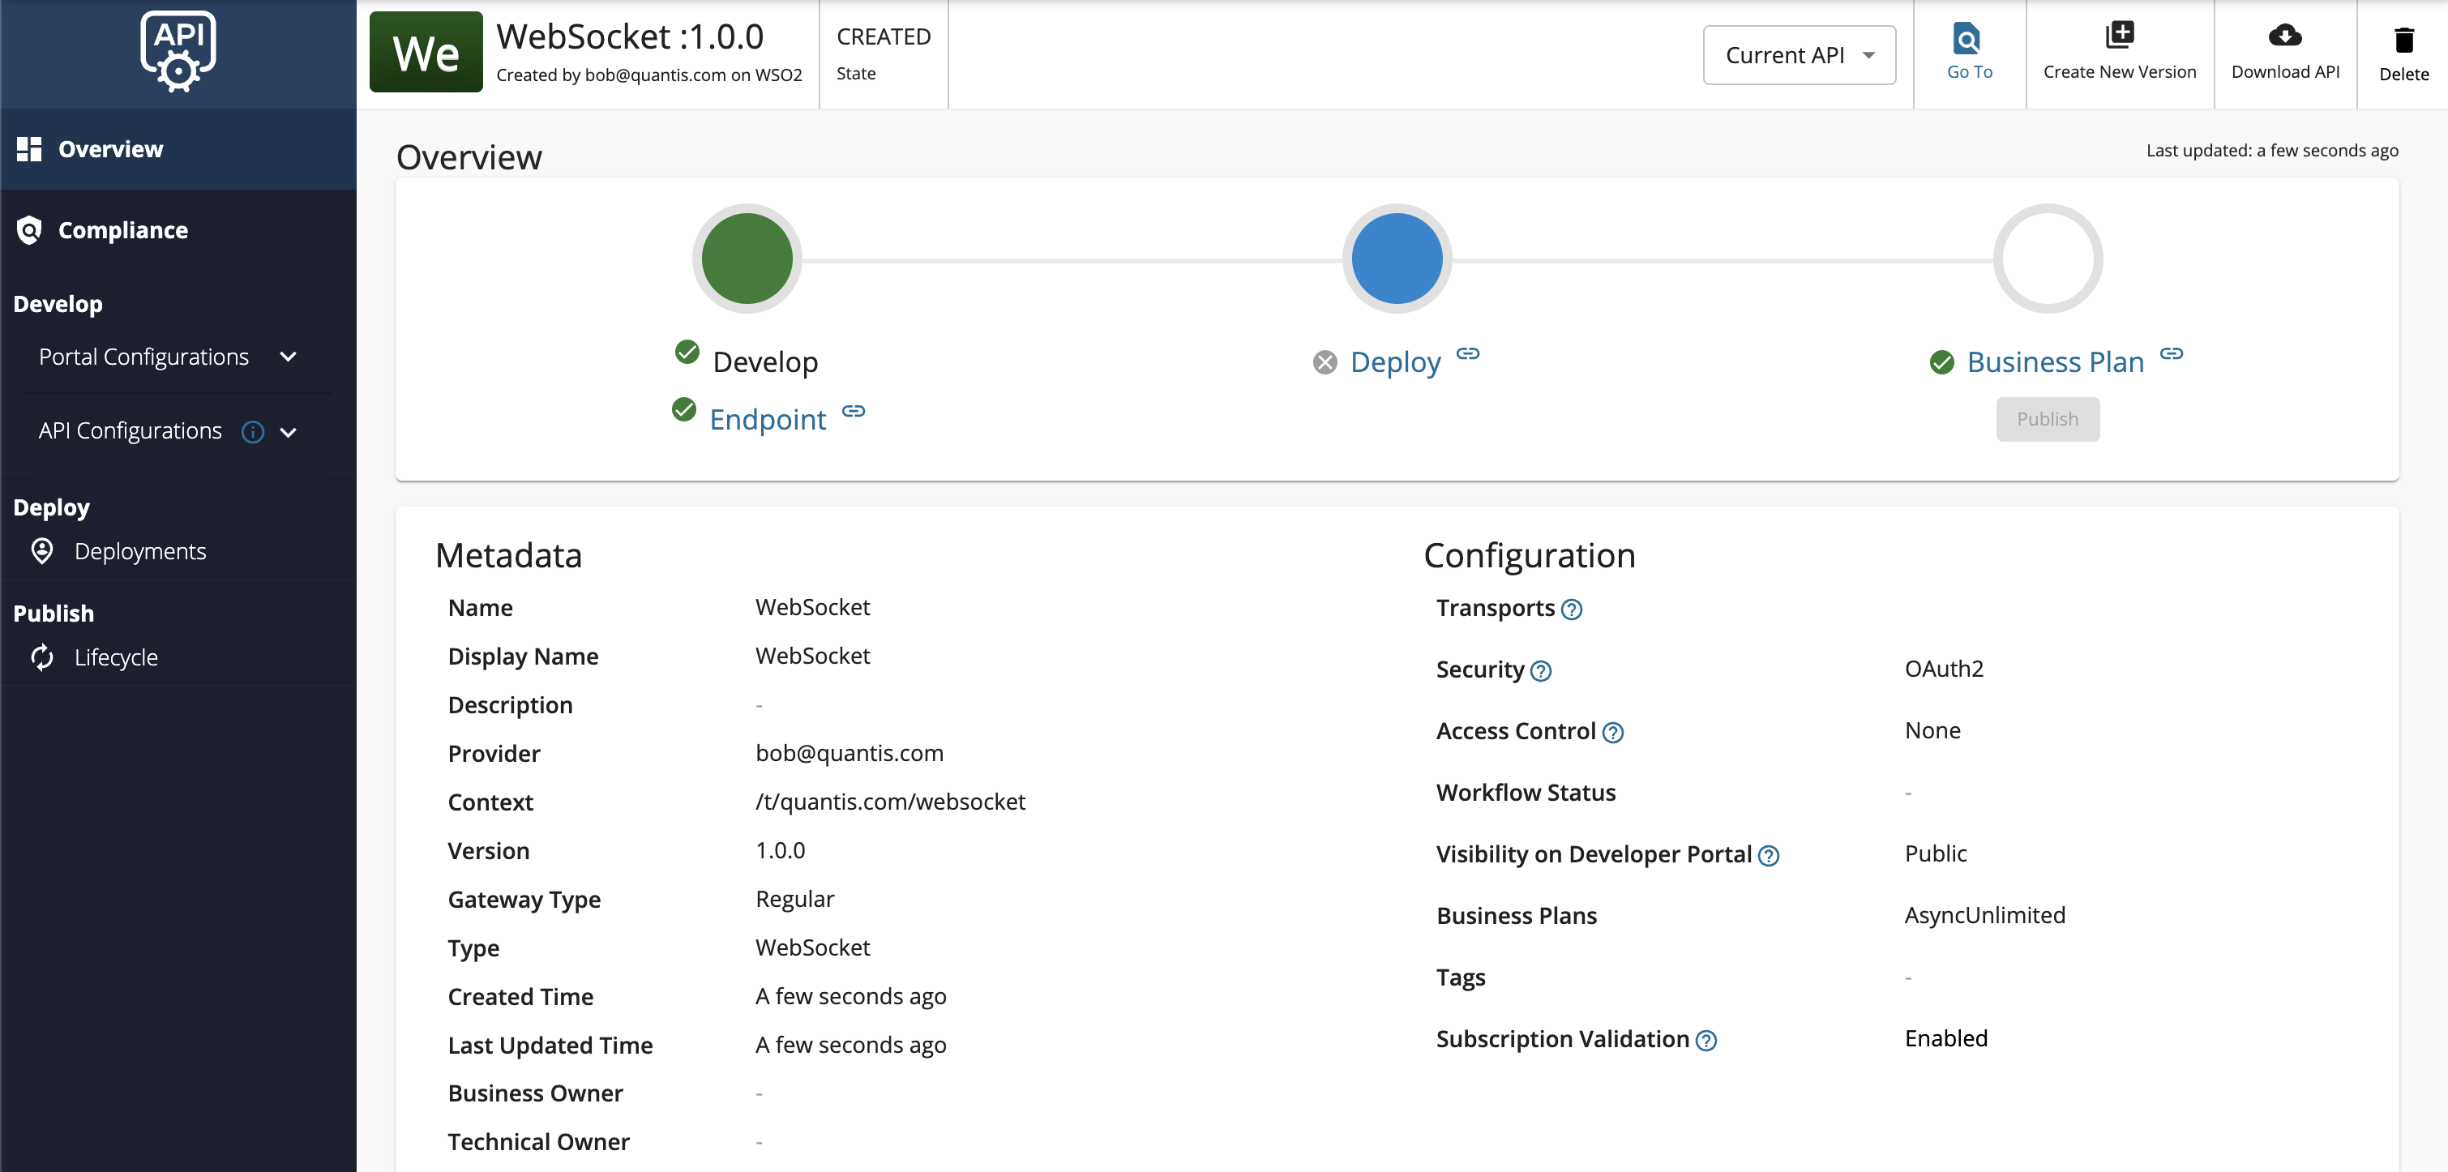Click the Publish button
2448x1172 pixels.
tap(2046, 419)
